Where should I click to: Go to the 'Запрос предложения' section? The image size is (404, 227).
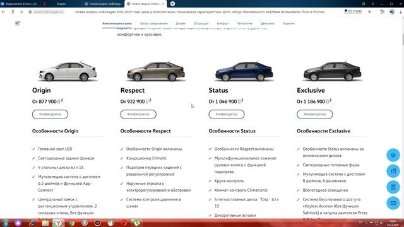154,23
